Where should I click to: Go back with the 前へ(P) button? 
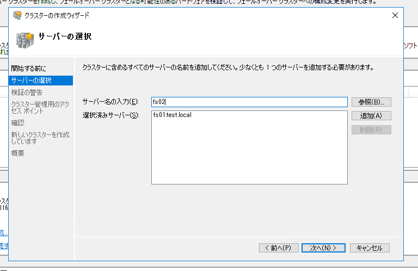click(279, 248)
